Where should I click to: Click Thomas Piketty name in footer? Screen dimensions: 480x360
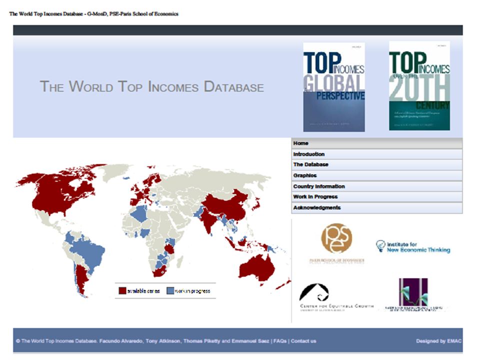coord(201,341)
